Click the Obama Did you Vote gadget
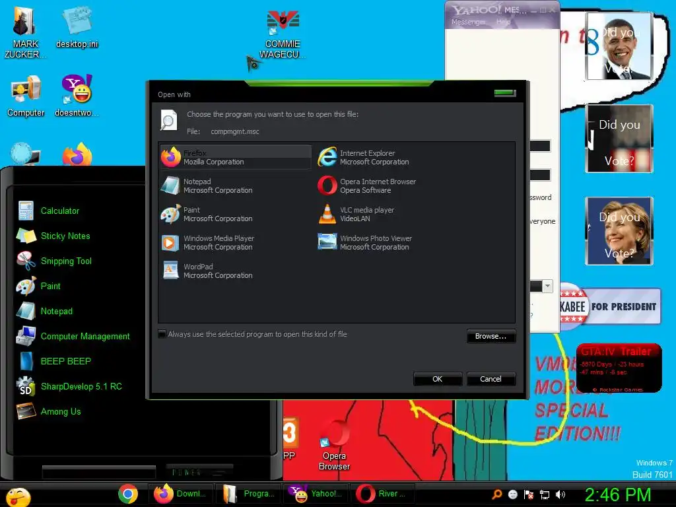The height and width of the screenshot is (507, 676). click(619, 46)
